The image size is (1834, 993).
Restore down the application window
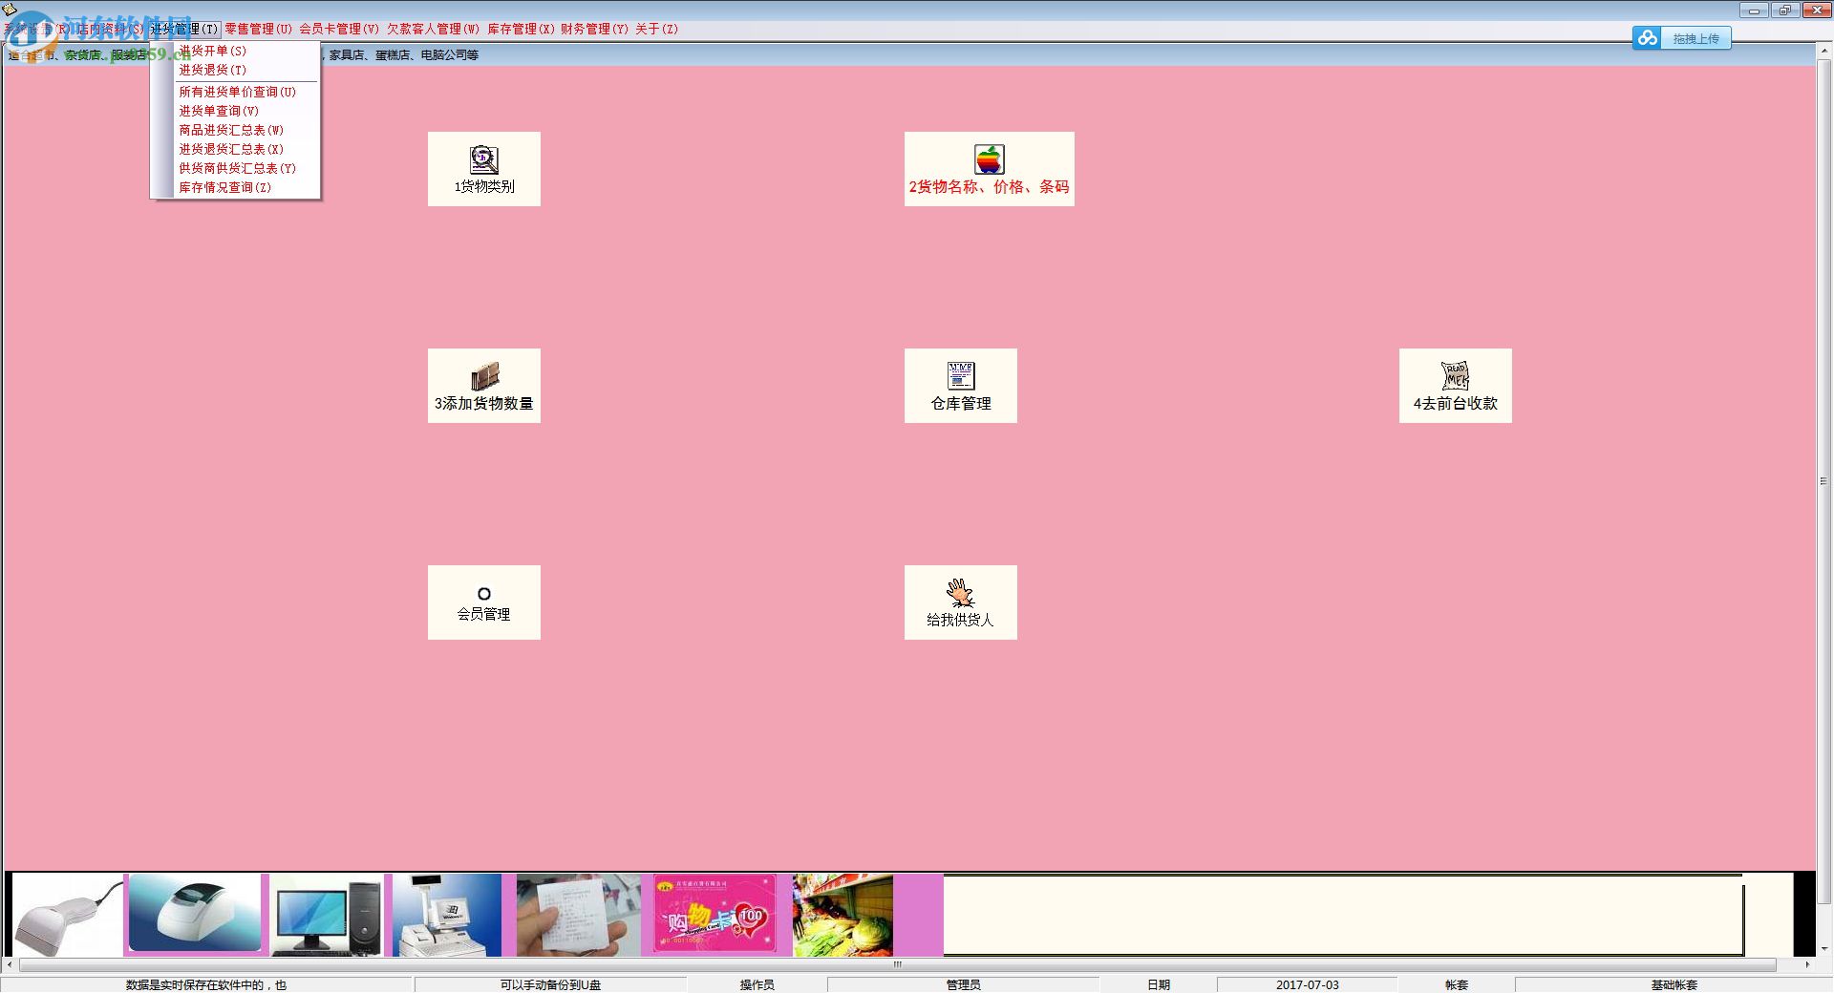point(1785,11)
